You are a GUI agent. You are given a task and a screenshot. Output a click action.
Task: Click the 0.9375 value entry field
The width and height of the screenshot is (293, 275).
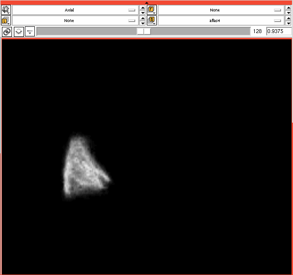[x=278, y=31]
